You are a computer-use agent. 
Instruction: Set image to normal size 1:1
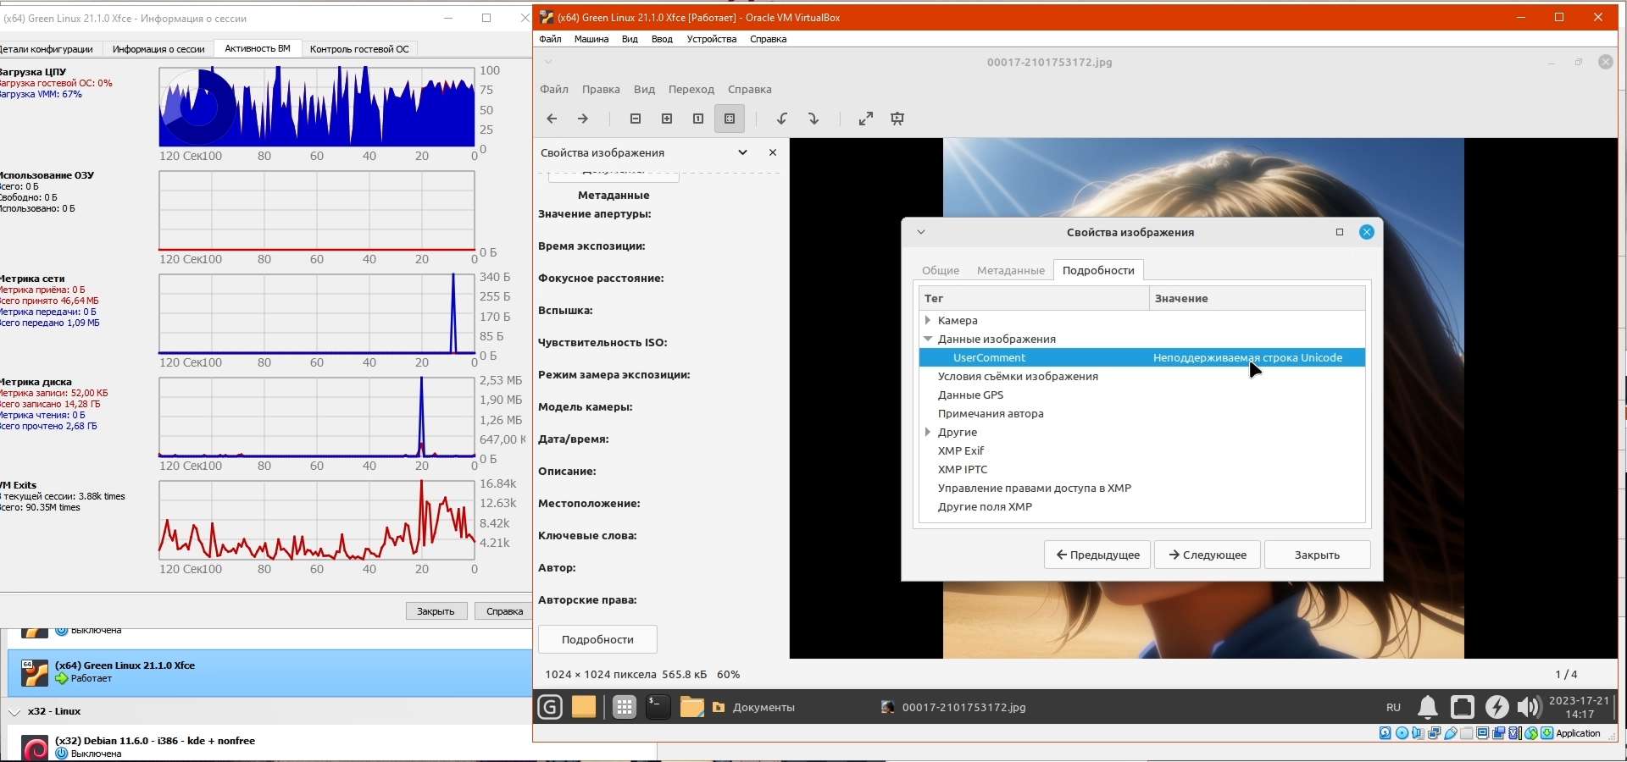click(698, 119)
